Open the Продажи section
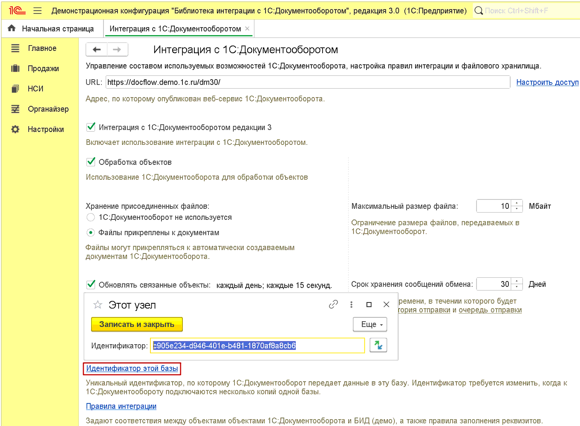Viewport: 580px width, 426px height. click(x=43, y=69)
